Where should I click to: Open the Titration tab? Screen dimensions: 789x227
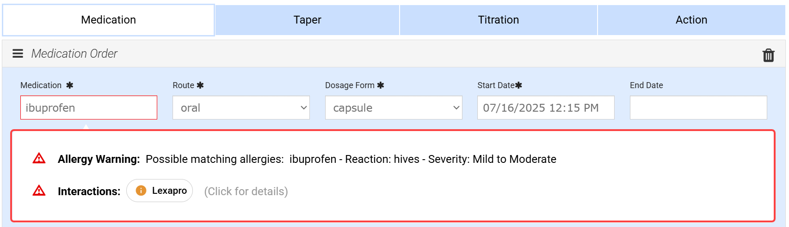[498, 20]
